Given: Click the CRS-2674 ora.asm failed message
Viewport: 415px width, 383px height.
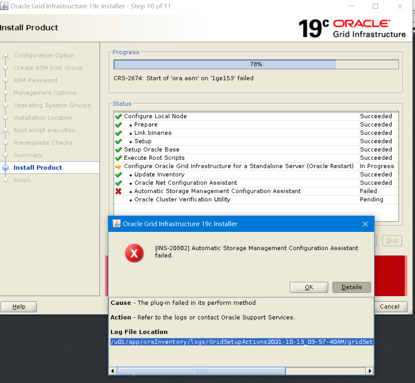Looking at the screenshot, I should (x=183, y=78).
